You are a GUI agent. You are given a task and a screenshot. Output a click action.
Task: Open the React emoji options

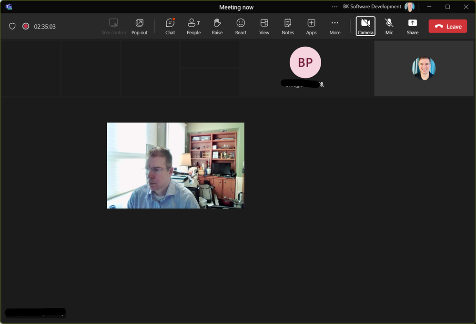pos(241,26)
